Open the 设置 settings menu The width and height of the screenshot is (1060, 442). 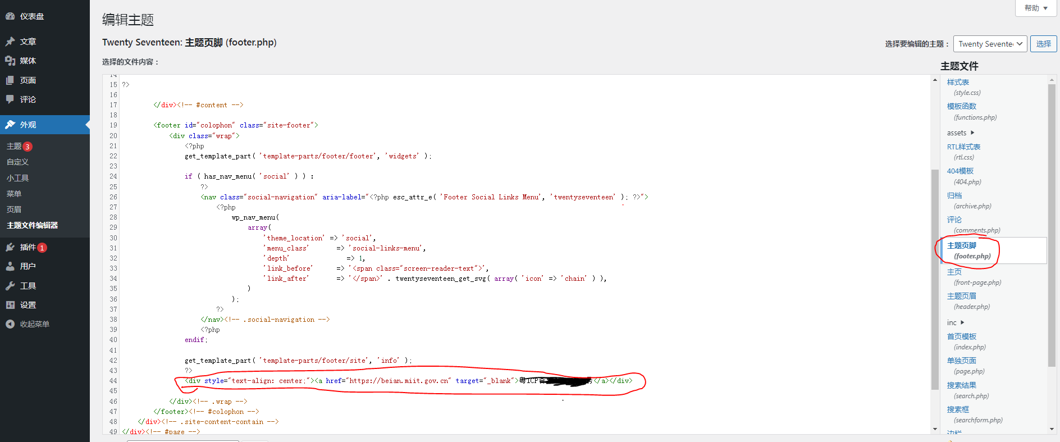[x=45, y=305]
